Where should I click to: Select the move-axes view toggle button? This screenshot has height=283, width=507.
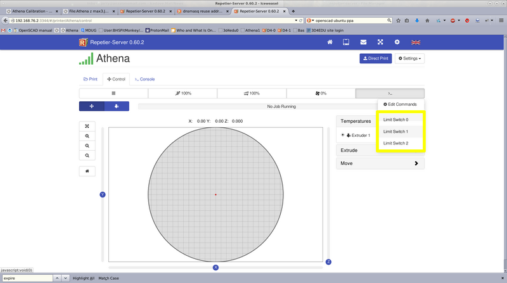click(91, 106)
